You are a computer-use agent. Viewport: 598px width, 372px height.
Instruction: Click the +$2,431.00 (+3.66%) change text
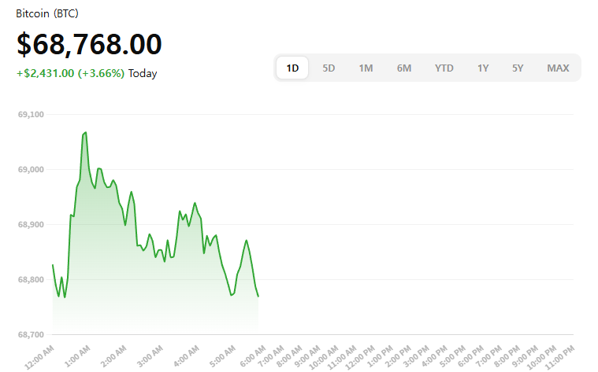(x=71, y=74)
